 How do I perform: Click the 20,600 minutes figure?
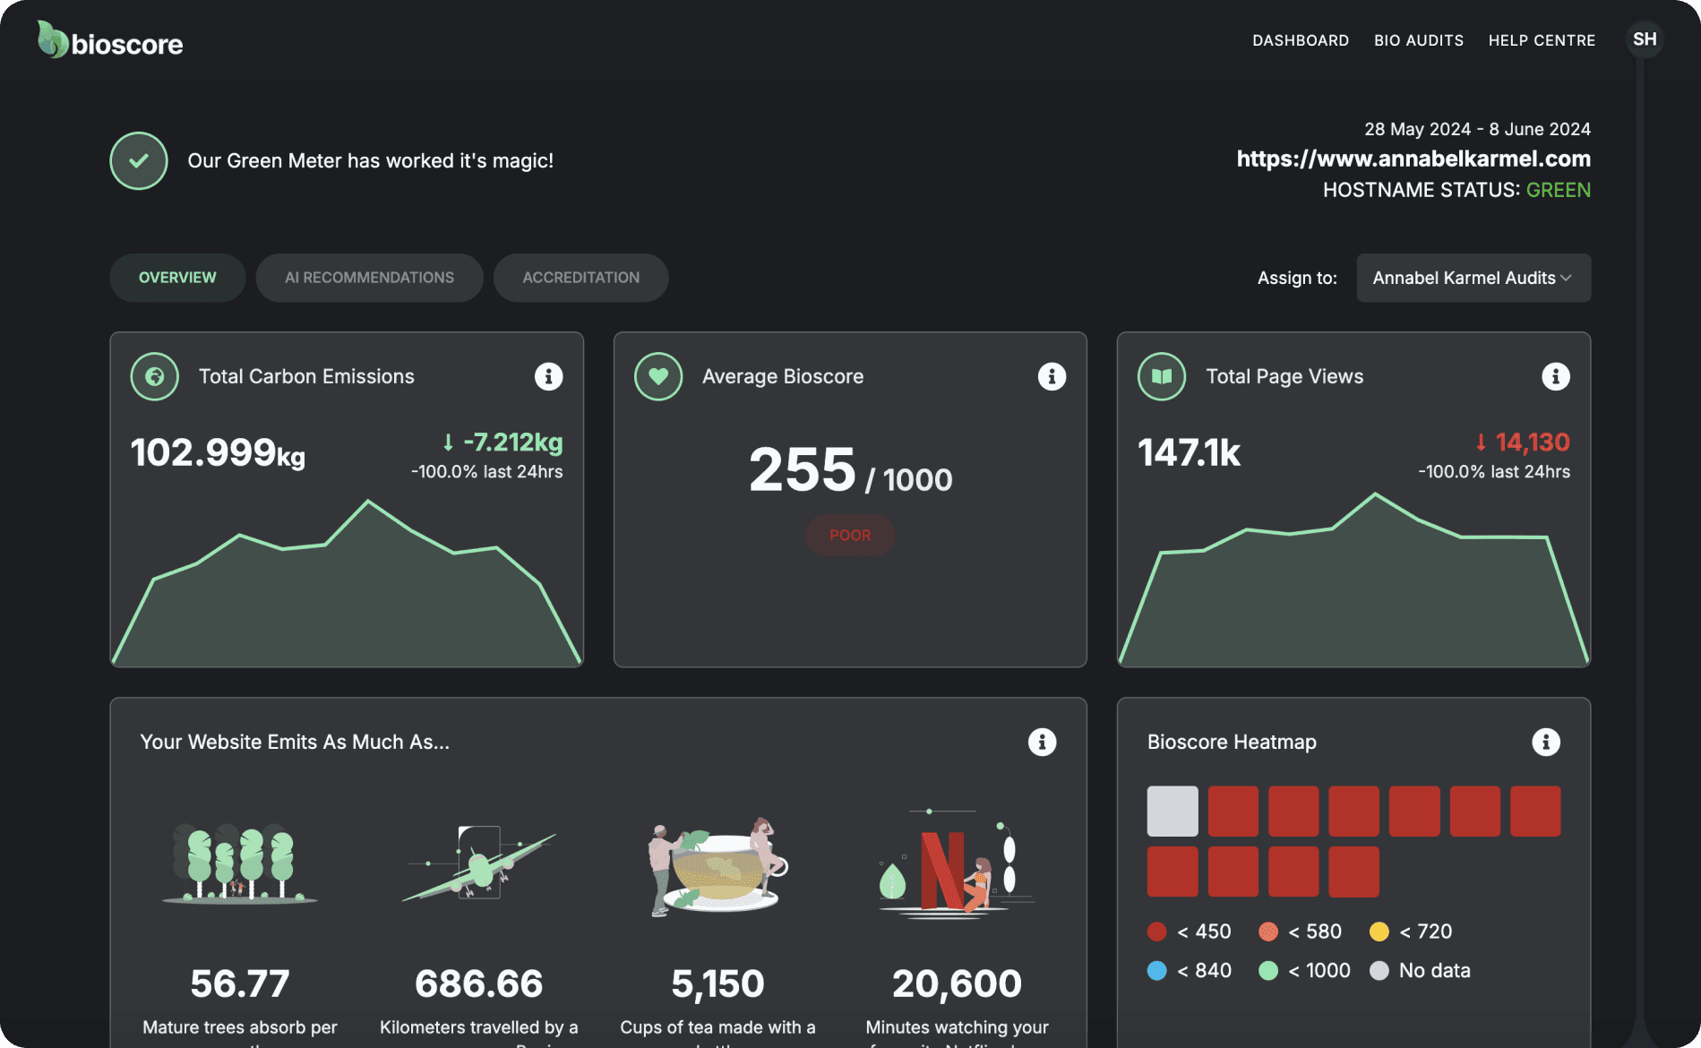(x=957, y=984)
